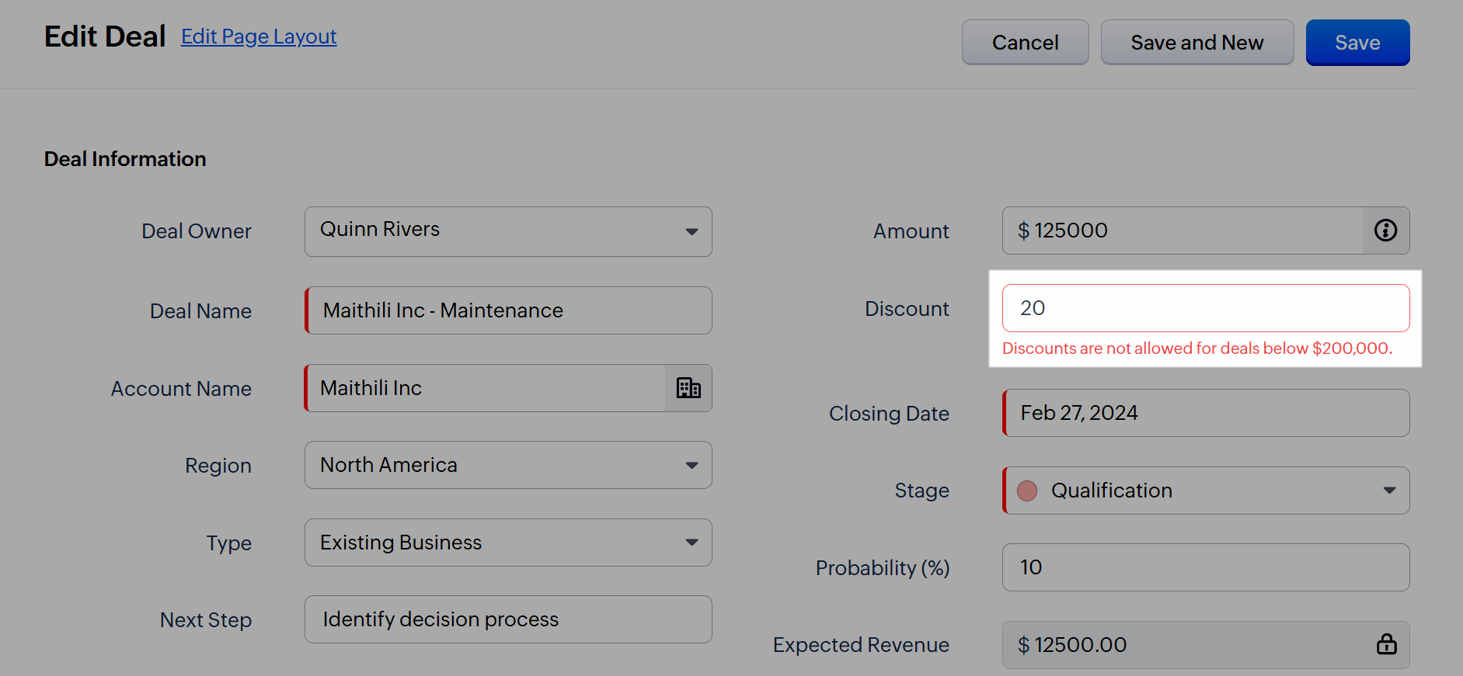Click the Save and New button

pyautogui.click(x=1197, y=43)
